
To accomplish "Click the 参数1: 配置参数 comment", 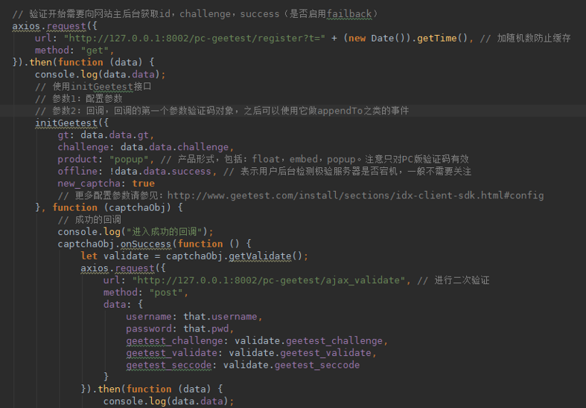I will (x=79, y=98).
